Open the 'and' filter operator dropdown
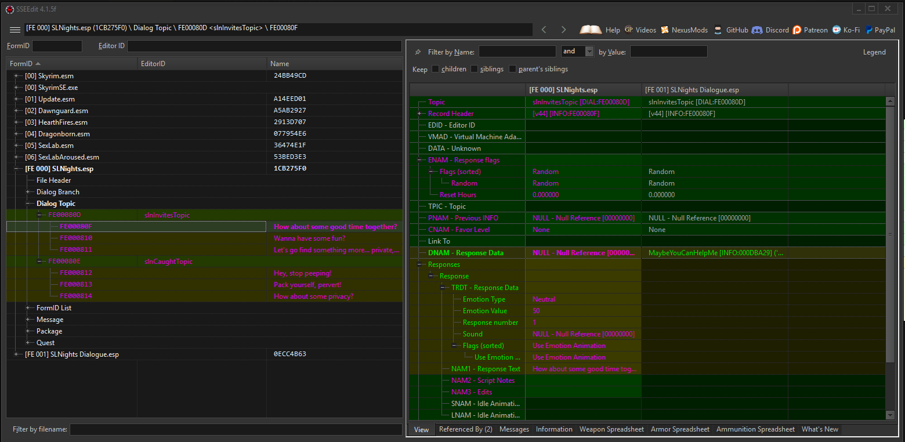Image resolution: width=905 pixels, height=442 pixels. tap(589, 52)
